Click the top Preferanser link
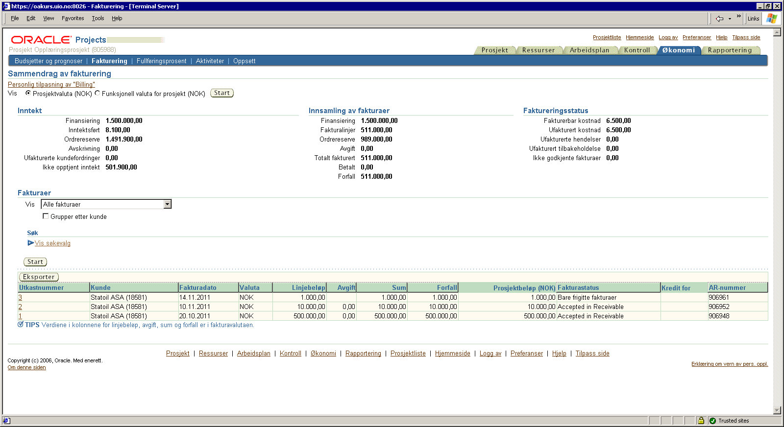This screenshot has height=427, width=784. [x=696, y=37]
